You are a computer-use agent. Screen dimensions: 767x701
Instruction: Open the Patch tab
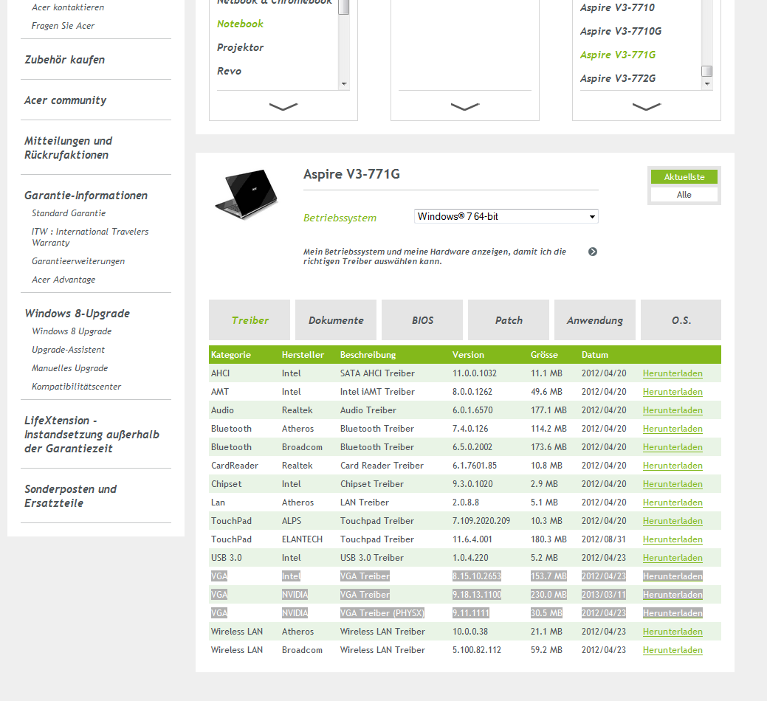point(508,320)
